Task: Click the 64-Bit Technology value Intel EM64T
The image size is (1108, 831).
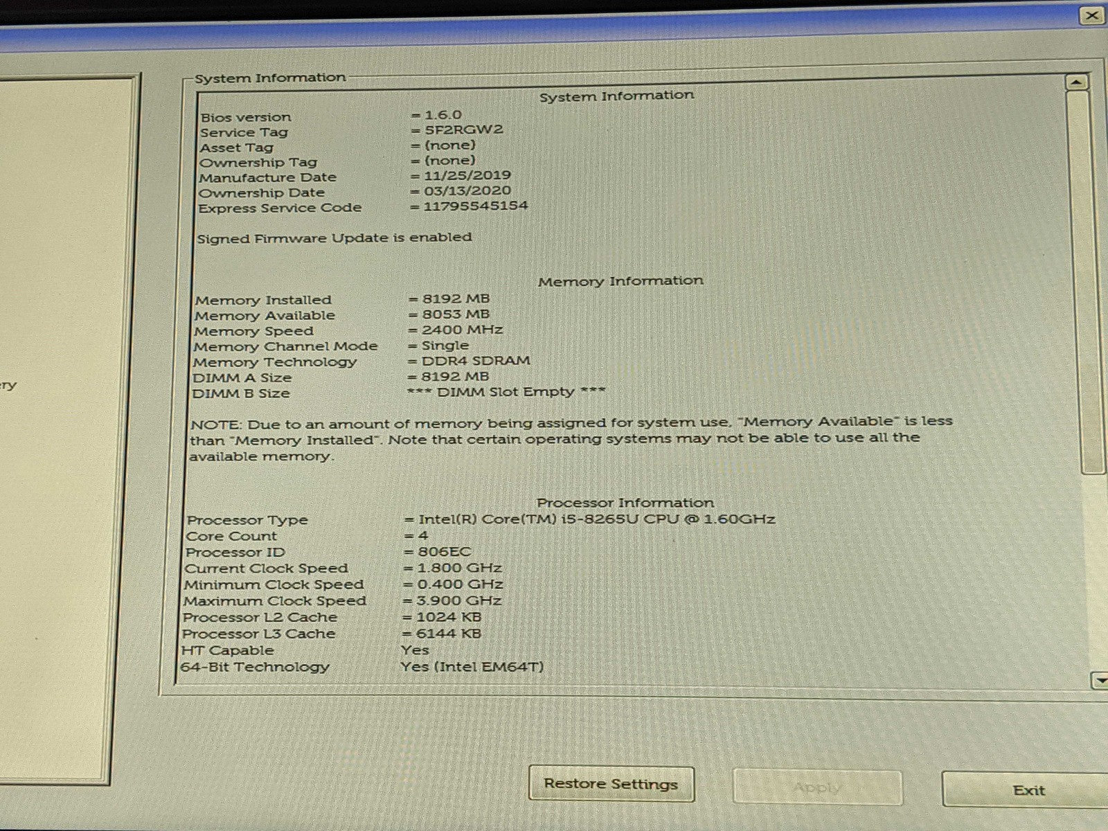Action: [x=472, y=666]
